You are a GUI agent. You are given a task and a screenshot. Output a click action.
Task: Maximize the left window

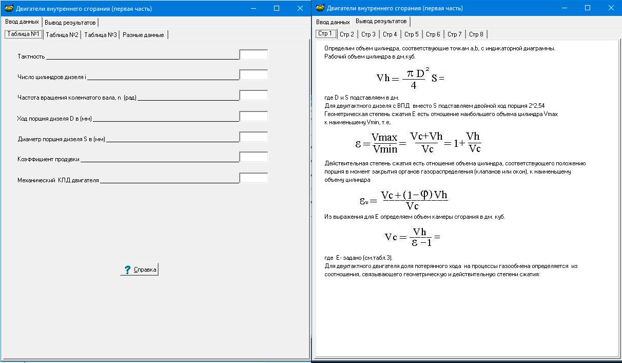tap(277, 8)
